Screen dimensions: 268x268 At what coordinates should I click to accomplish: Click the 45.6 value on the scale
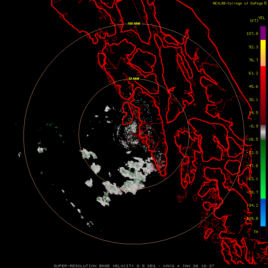tap(253, 86)
